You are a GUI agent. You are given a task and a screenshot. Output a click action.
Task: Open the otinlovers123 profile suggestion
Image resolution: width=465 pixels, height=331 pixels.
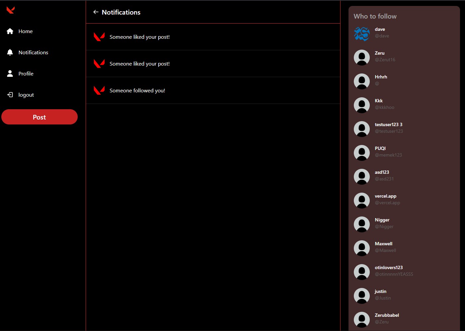[x=389, y=268]
